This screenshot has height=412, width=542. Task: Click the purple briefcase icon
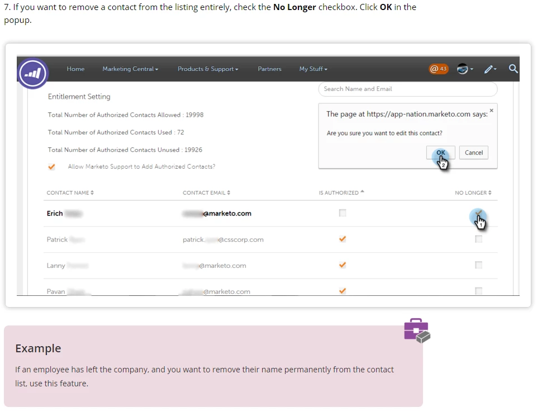coord(417,331)
